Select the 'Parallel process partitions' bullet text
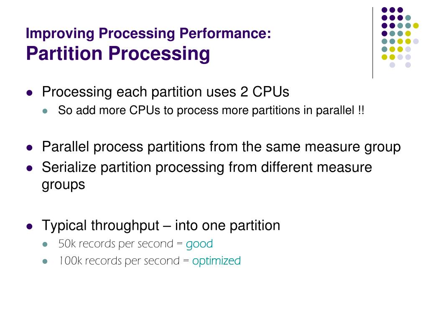The height and width of the screenshot is (321, 428). point(221,147)
